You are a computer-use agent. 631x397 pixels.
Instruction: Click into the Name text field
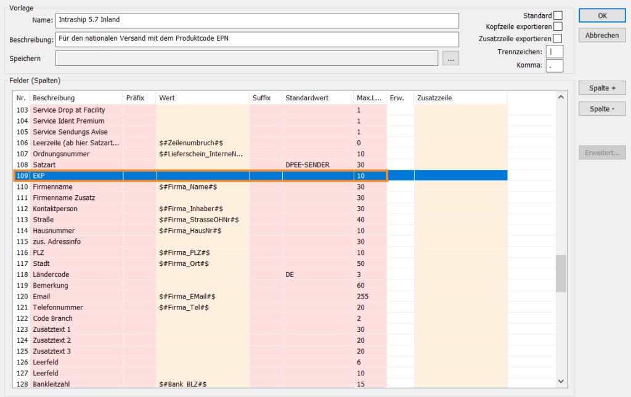(257, 20)
